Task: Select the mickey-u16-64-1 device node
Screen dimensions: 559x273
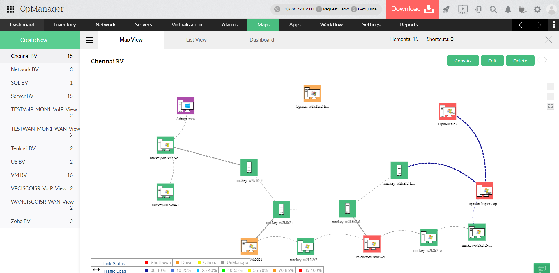Action: click(x=165, y=192)
